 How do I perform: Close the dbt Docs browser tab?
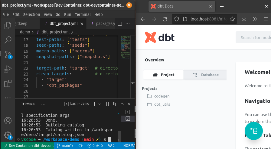coord(210,6)
